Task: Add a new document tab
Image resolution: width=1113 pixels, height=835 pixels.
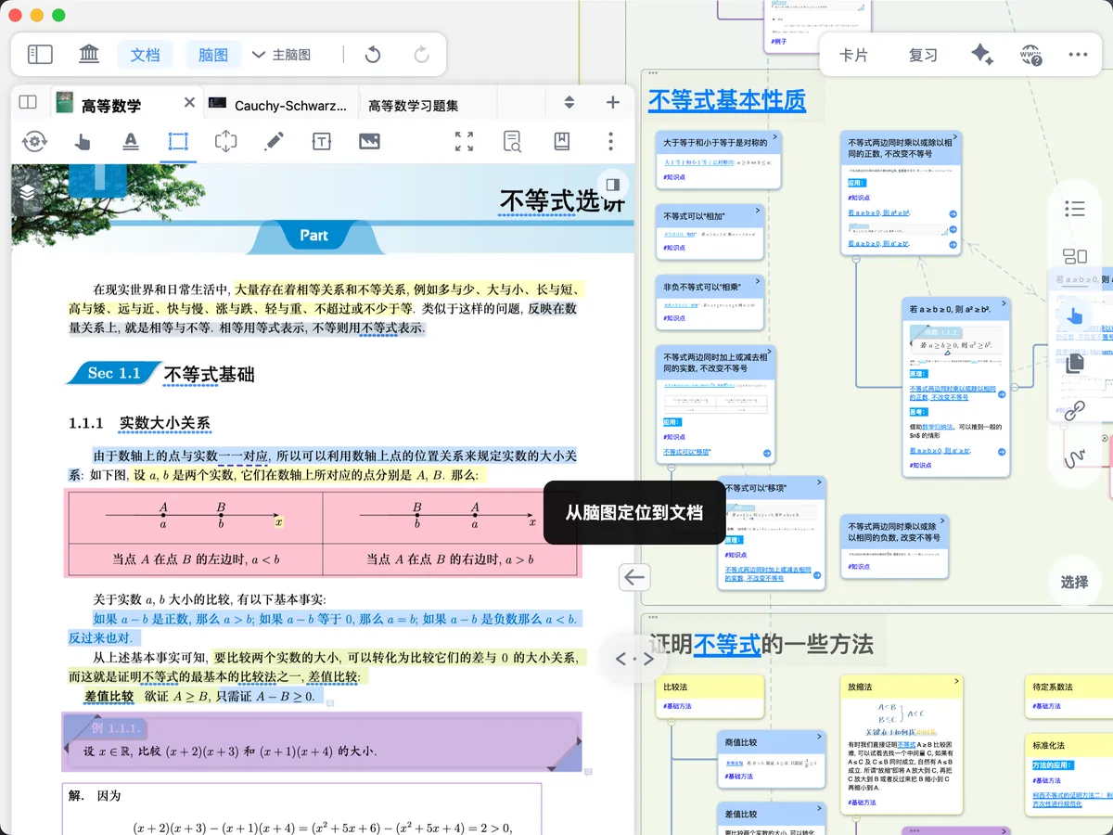Action: [612, 103]
